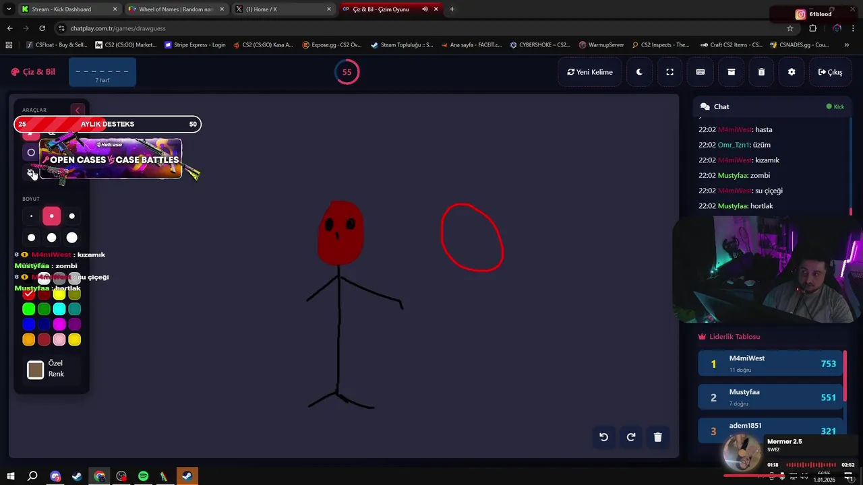Screen dimensions: 863x485
Task: Mute the Çiz & Bil tab audio
Action: (425, 9)
